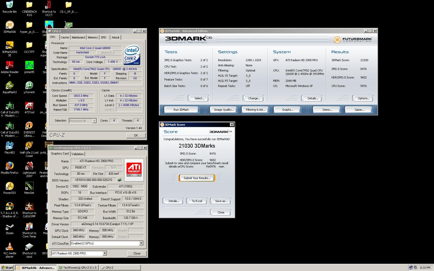Switch to the TechPowerUp GPU-Z taskbar item
This screenshot has height=271, width=434.
78,268
